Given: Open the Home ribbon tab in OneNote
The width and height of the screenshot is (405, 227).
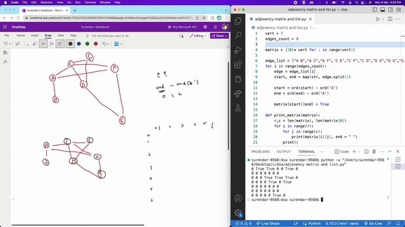Looking at the screenshot, I should pos(21,35).
